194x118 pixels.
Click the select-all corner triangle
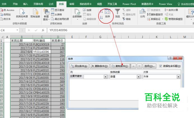point(2,37)
